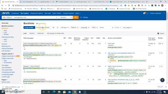Open Site Audit in top navigation
Image resolution: width=168 pixels, height=94 pixels.
(x=48, y=13)
